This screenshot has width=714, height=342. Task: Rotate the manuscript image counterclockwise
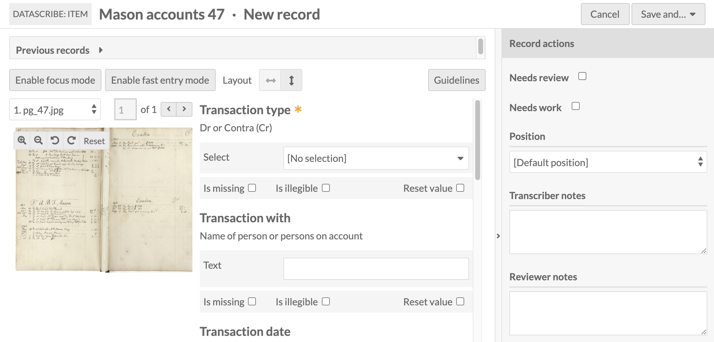point(55,140)
